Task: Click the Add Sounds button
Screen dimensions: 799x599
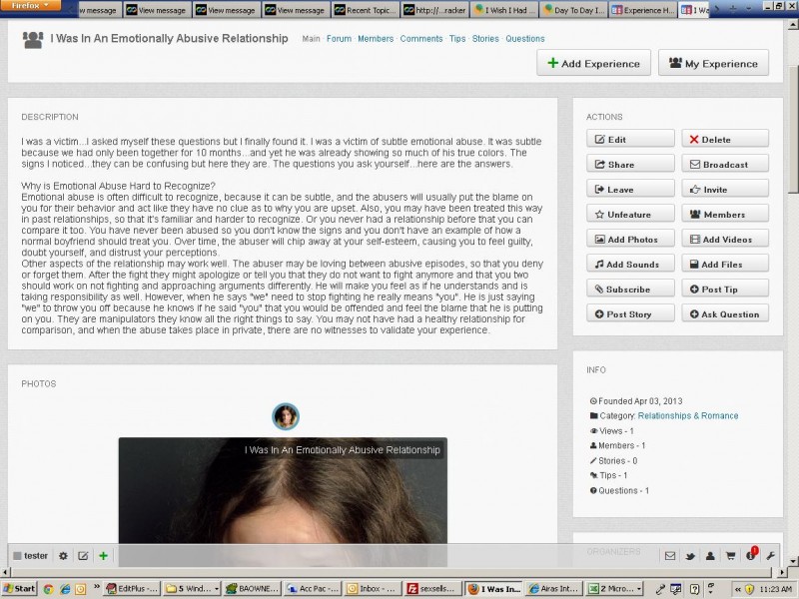Action: (630, 264)
